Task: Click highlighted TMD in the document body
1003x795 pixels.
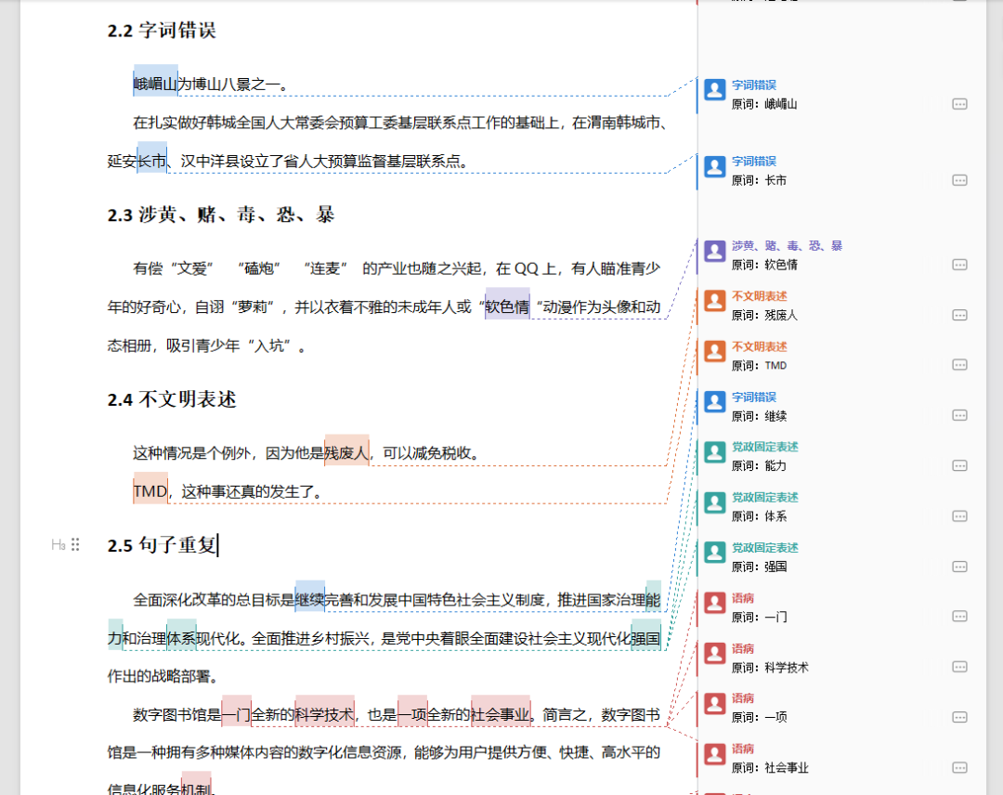Action: tap(150, 491)
